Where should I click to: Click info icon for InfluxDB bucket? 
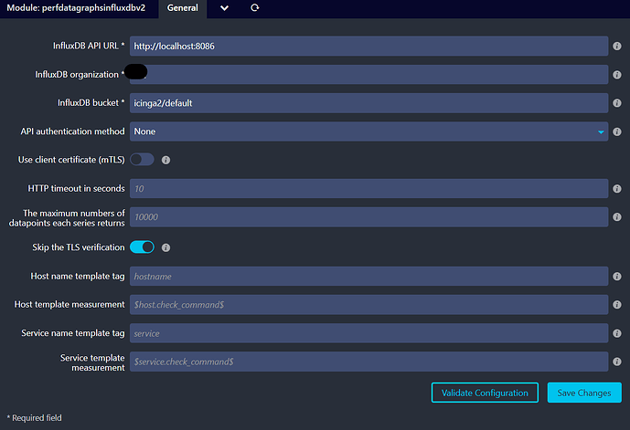616,103
